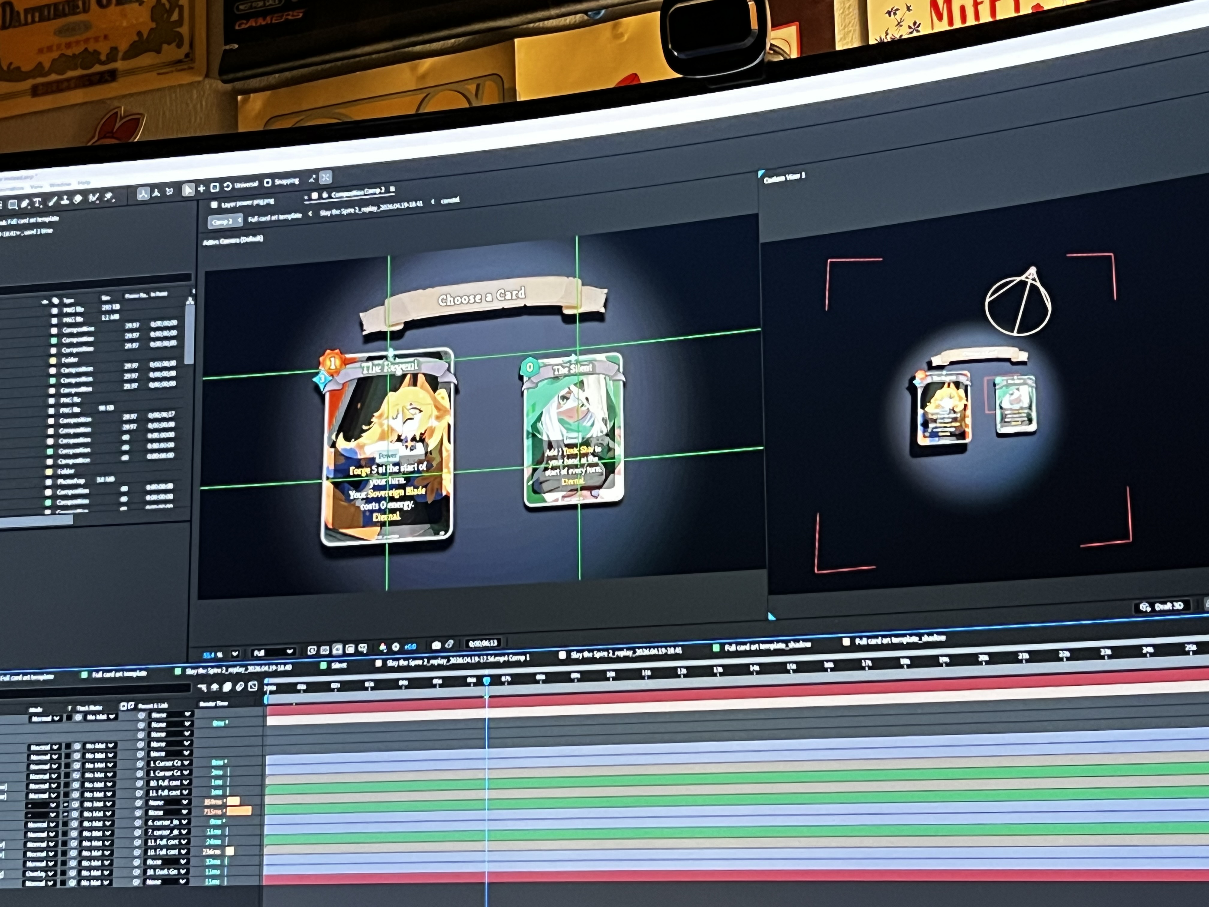Toggle the transparency grid button in viewer

click(x=325, y=650)
